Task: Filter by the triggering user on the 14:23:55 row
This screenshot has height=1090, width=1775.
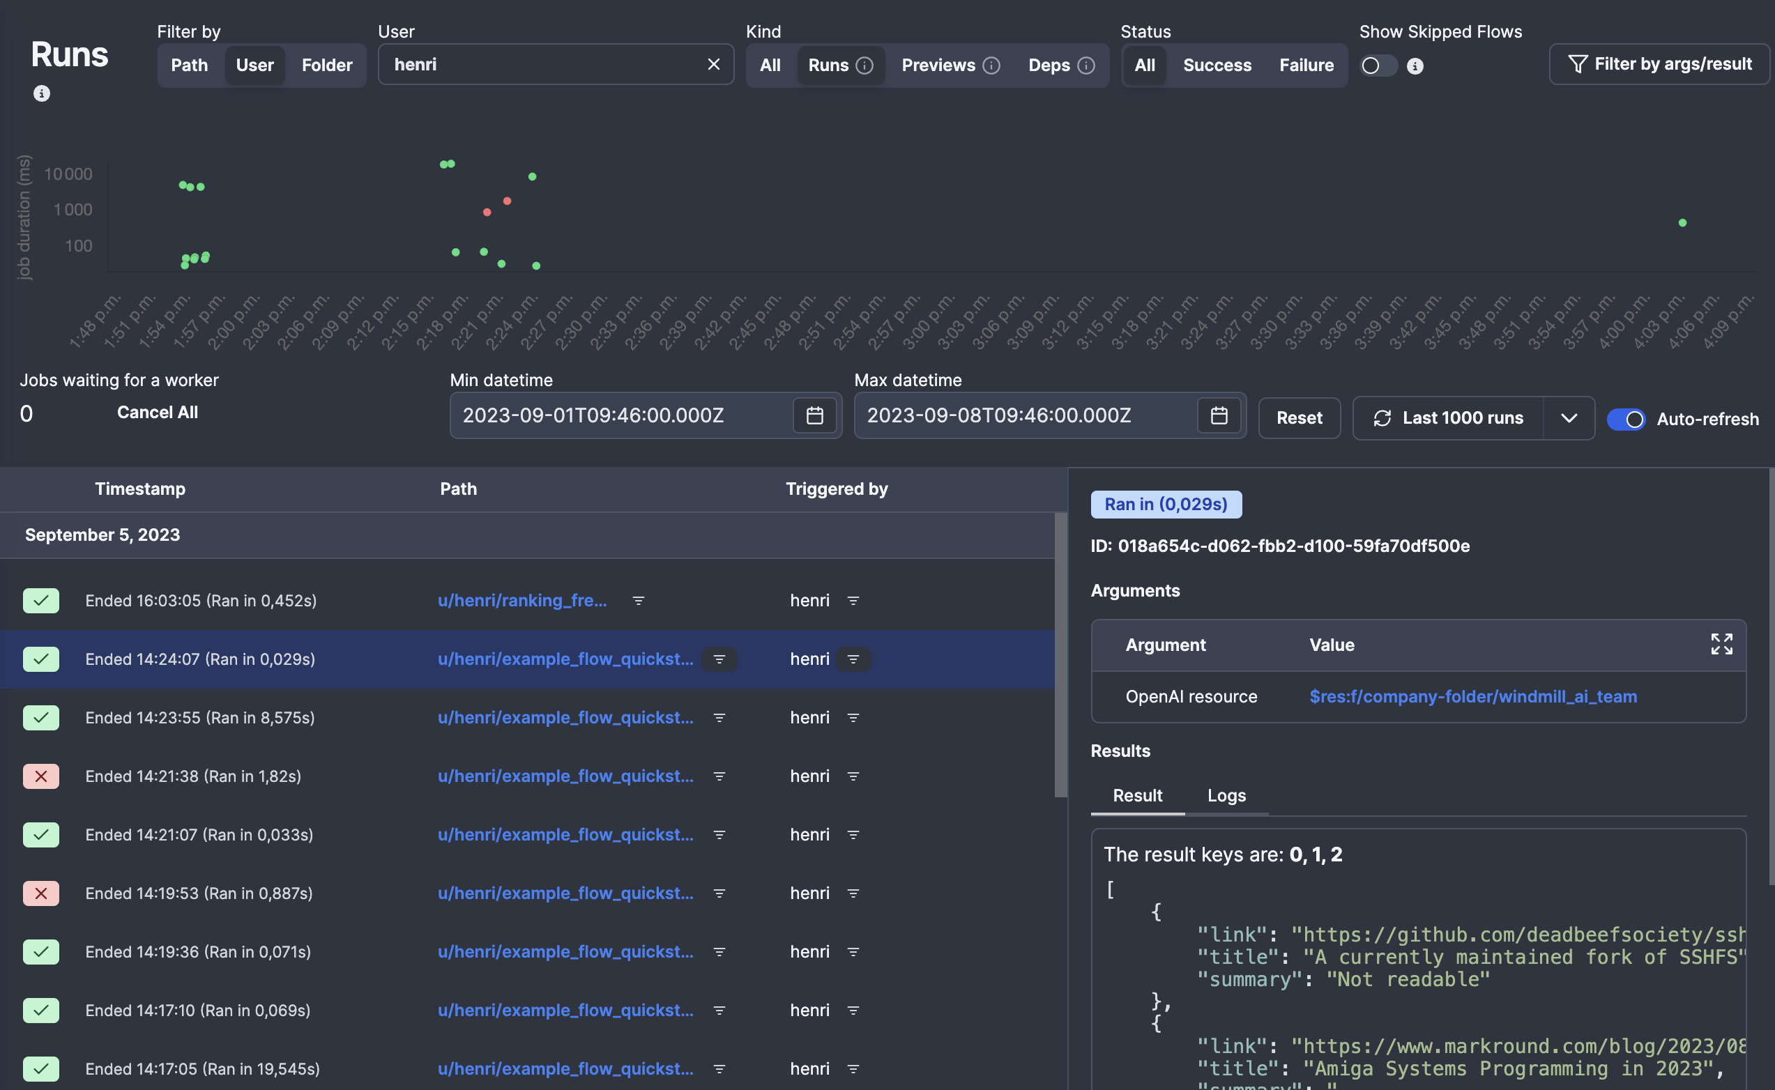Action: click(x=853, y=718)
